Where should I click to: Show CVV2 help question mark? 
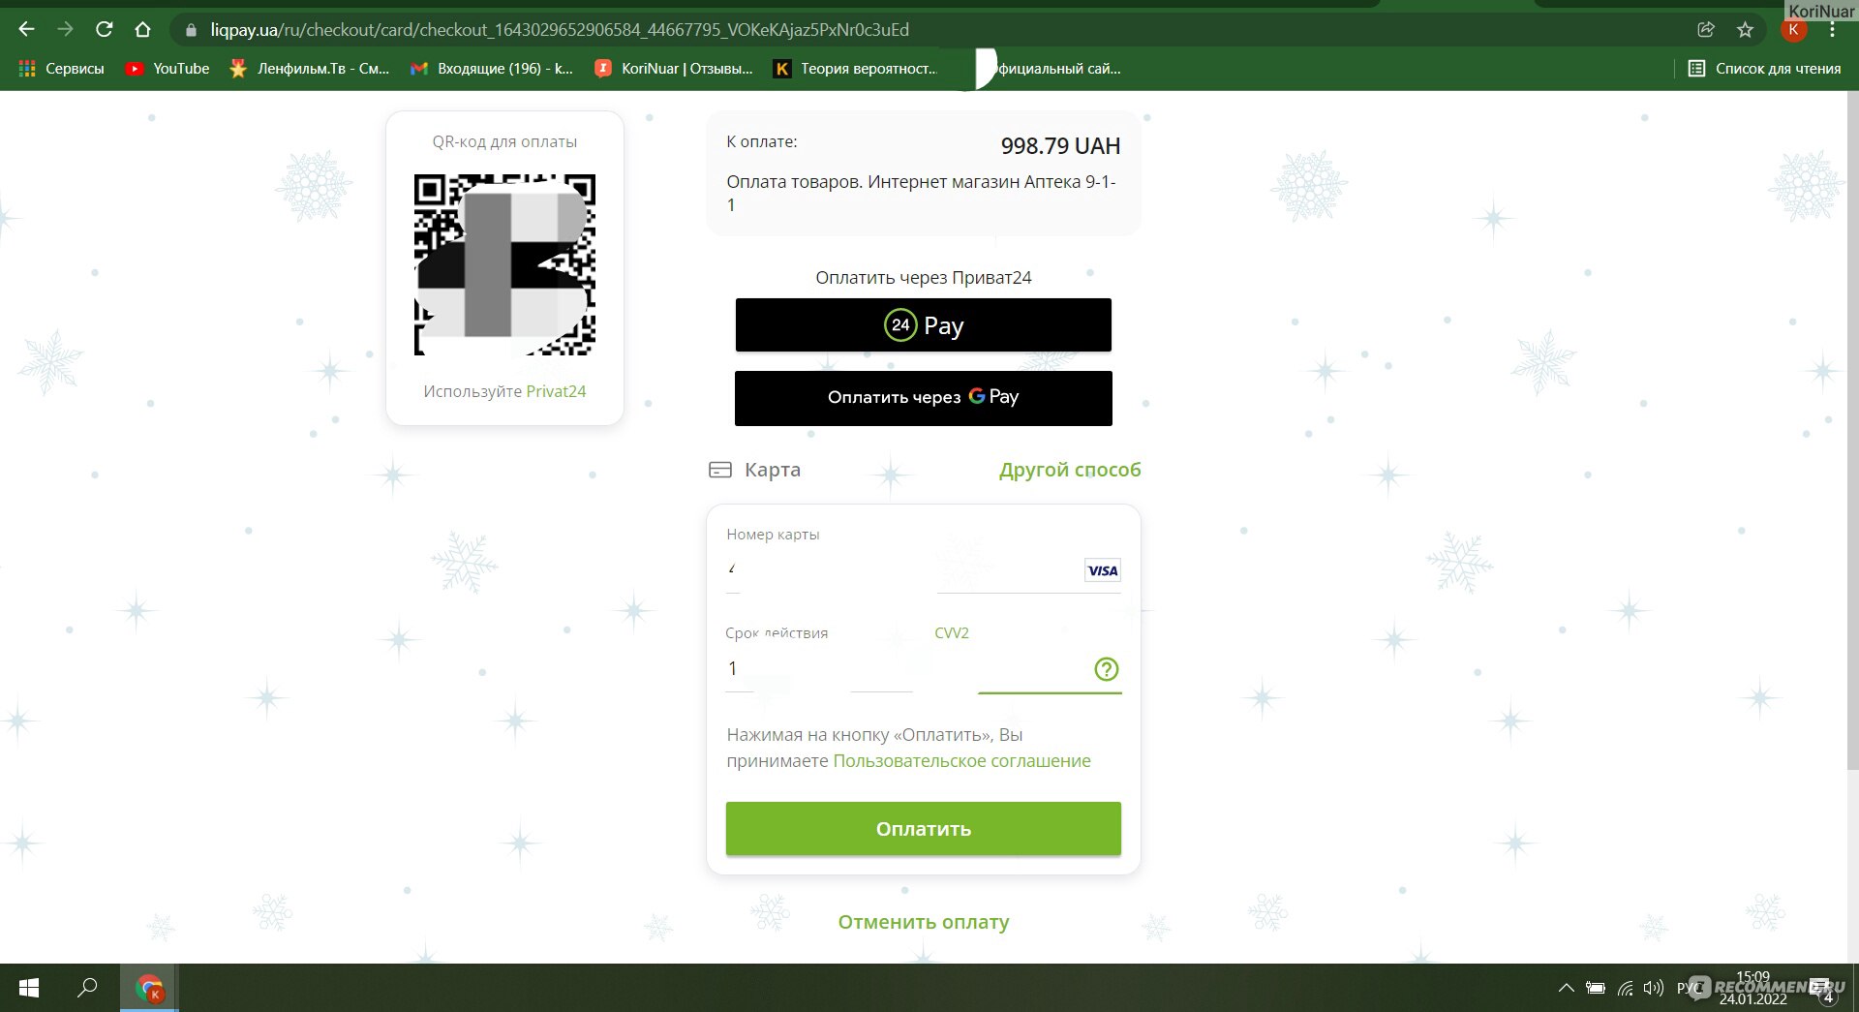[1106, 669]
